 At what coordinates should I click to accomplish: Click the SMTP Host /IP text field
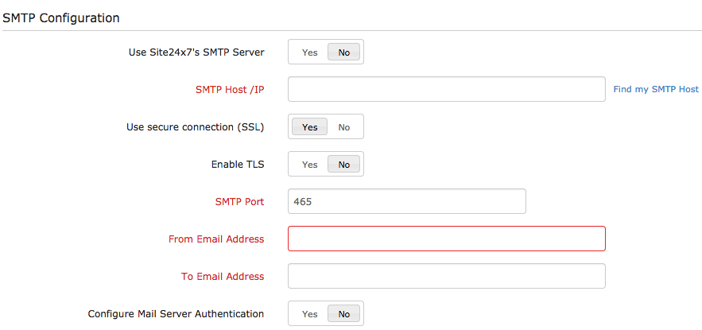coord(446,90)
